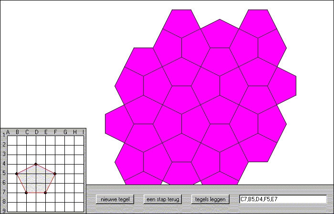Click the 'nieuwe tegel' button
The image size is (334, 214).
point(115,199)
